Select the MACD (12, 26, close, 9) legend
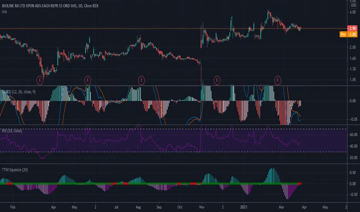This screenshot has height=212, width=360. point(19,92)
